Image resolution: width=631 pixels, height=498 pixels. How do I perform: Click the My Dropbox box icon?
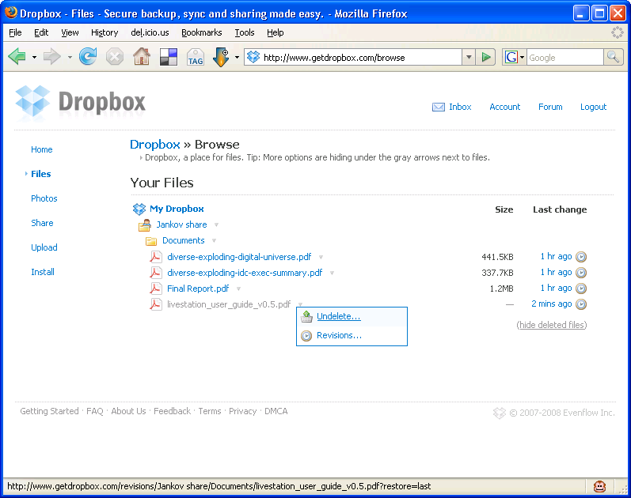coord(139,209)
